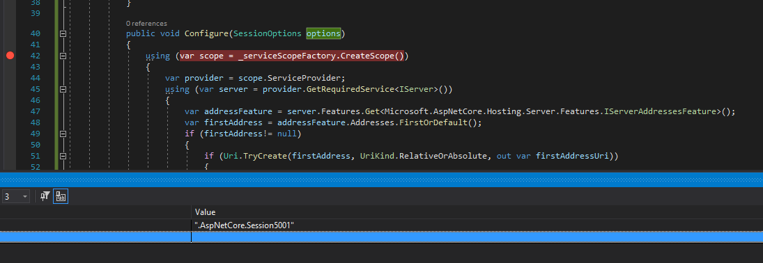Click the null keyword on line 49
763x263 pixels.
tap(286, 134)
